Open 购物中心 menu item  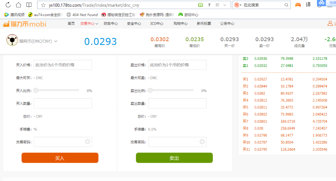181,24
